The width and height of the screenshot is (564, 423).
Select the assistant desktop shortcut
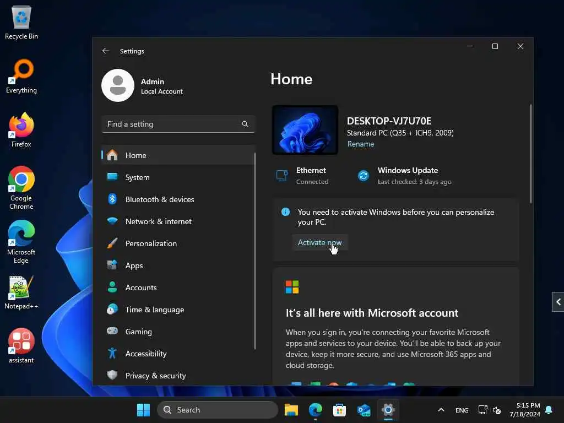point(21,346)
